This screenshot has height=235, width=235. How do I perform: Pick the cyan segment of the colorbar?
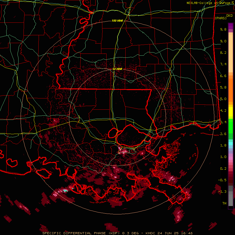(231, 144)
